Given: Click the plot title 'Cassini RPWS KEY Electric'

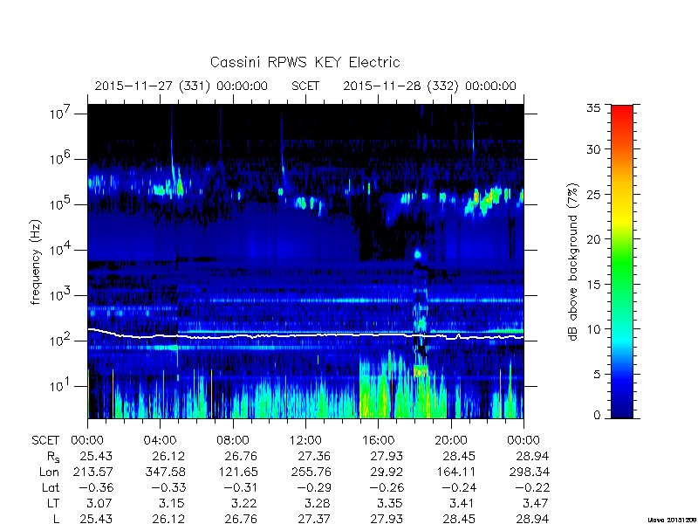Looking at the screenshot, I should pyautogui.click(x=305, y=62).
